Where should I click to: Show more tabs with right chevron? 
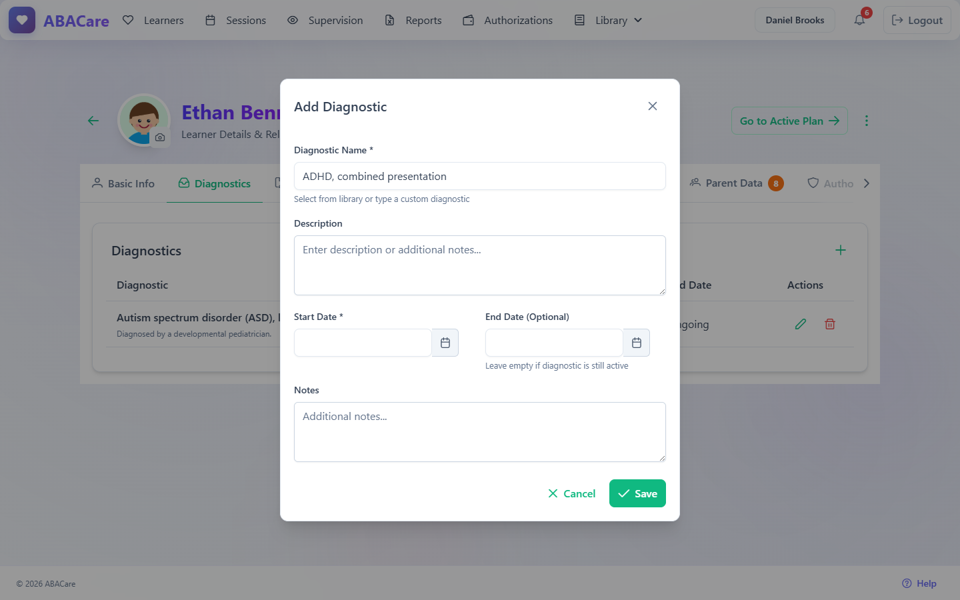point(867,183)
